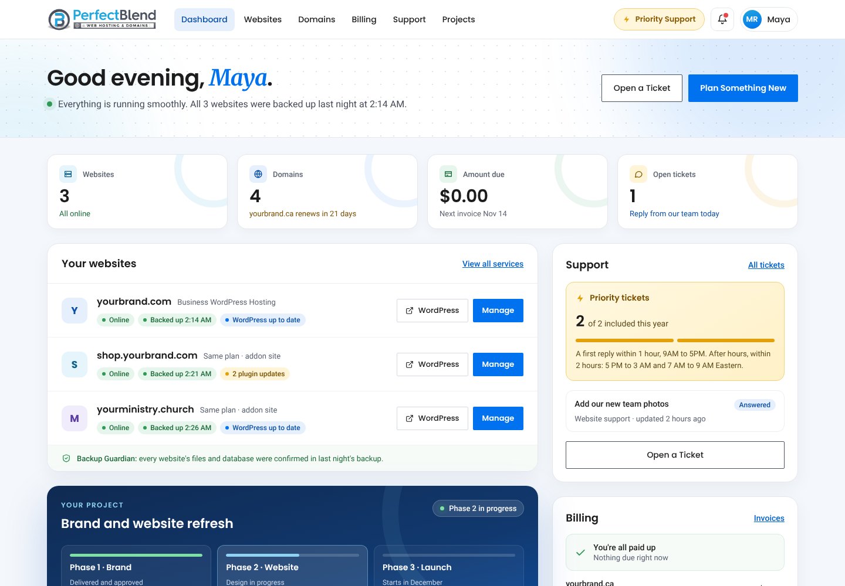Click 'Next invoice Nov 14' text
Screen dimensions: 845x586
[x=473, y=214]
